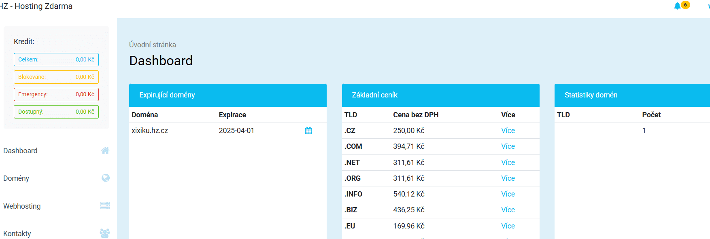This screenshot has height=239, width=710.
Task: Click the Webhosting server icon
Action: 105,205
